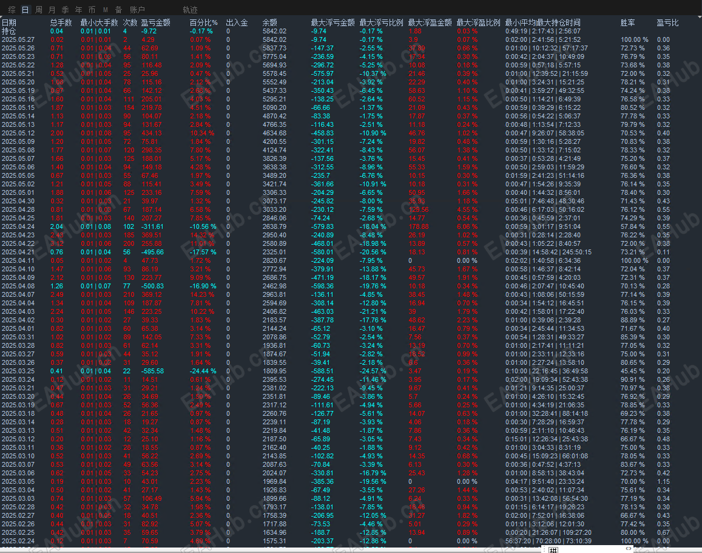702x553 pixels.
Task: Click the 最大浮亏比例 column header
Action: [382, 22]
